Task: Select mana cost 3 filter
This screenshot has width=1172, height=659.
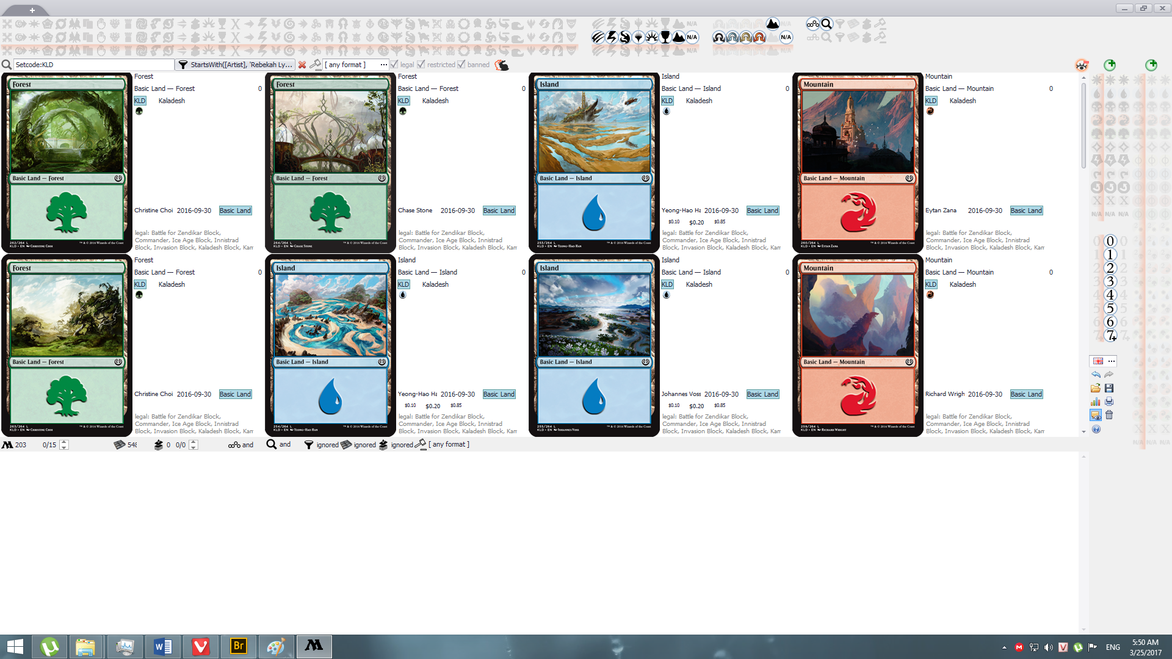Action: (x=1110, y=281)
